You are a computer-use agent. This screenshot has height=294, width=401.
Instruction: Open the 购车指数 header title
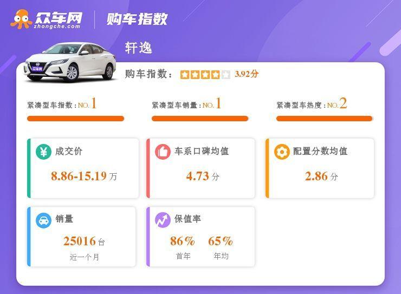(x=137, y=19)
